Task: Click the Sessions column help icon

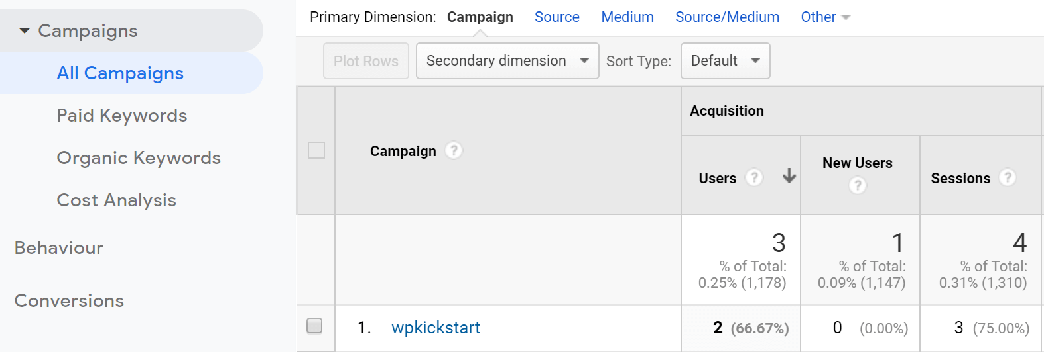Action: 1008,177
